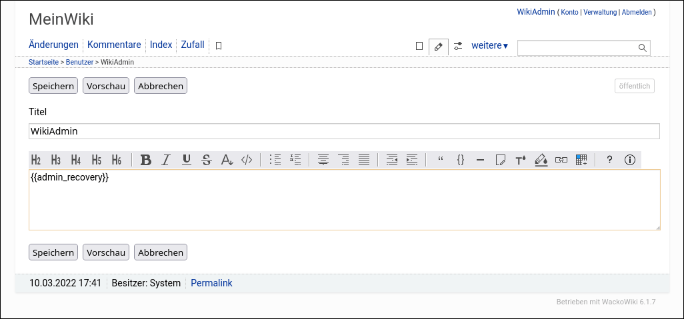Center-align text with the toolbar icon

tap(323, 160)
